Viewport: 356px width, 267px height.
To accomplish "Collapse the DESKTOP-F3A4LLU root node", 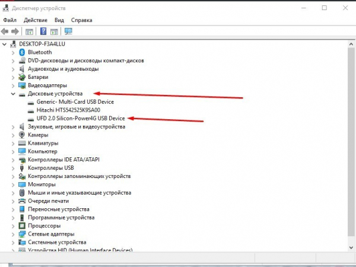I will (x=4, y=44).
